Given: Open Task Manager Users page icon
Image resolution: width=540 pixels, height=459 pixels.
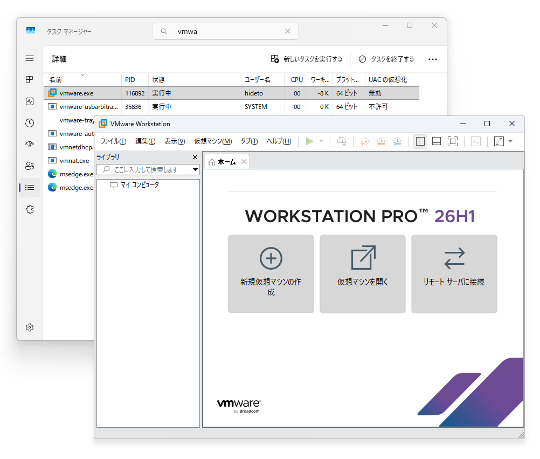Looking at the screenshot, I should (x=30, y=166).
